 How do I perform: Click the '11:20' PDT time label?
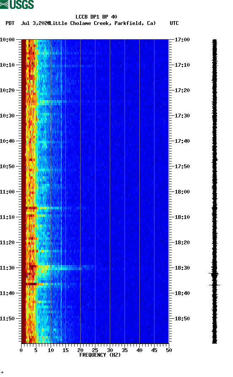coord(7,243)
